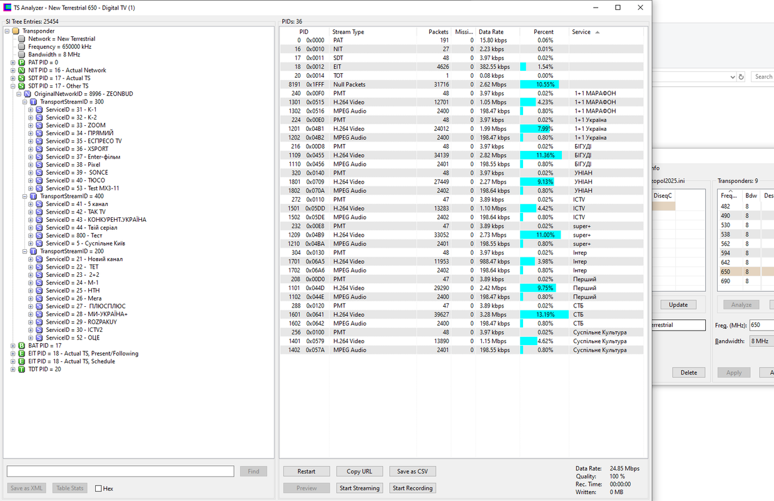The image size is (774, 501).
Task: Click the Missing column header
Action: click(464, 32)
